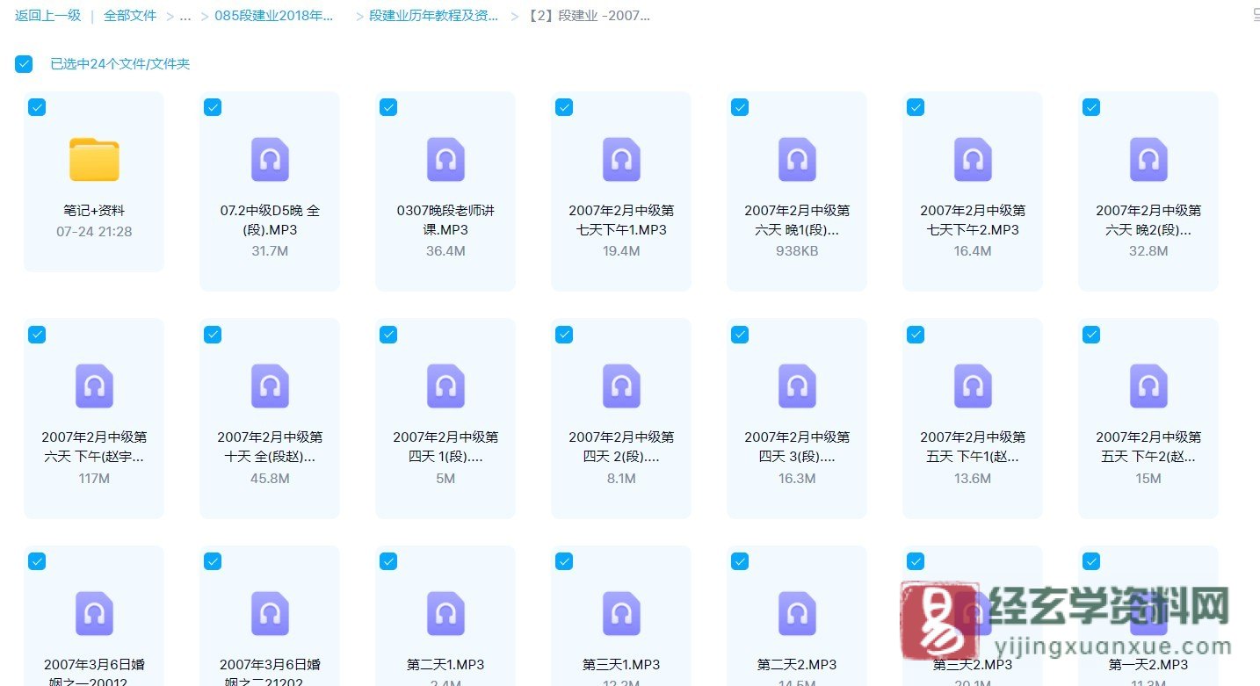Expand the collapsed '...' breadcrumb path
The image size is (1260, 686).
coord(185,16)
